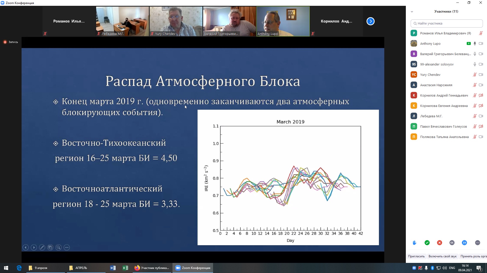
Task: Click the Пригласить button
Action: pos(416,256)
